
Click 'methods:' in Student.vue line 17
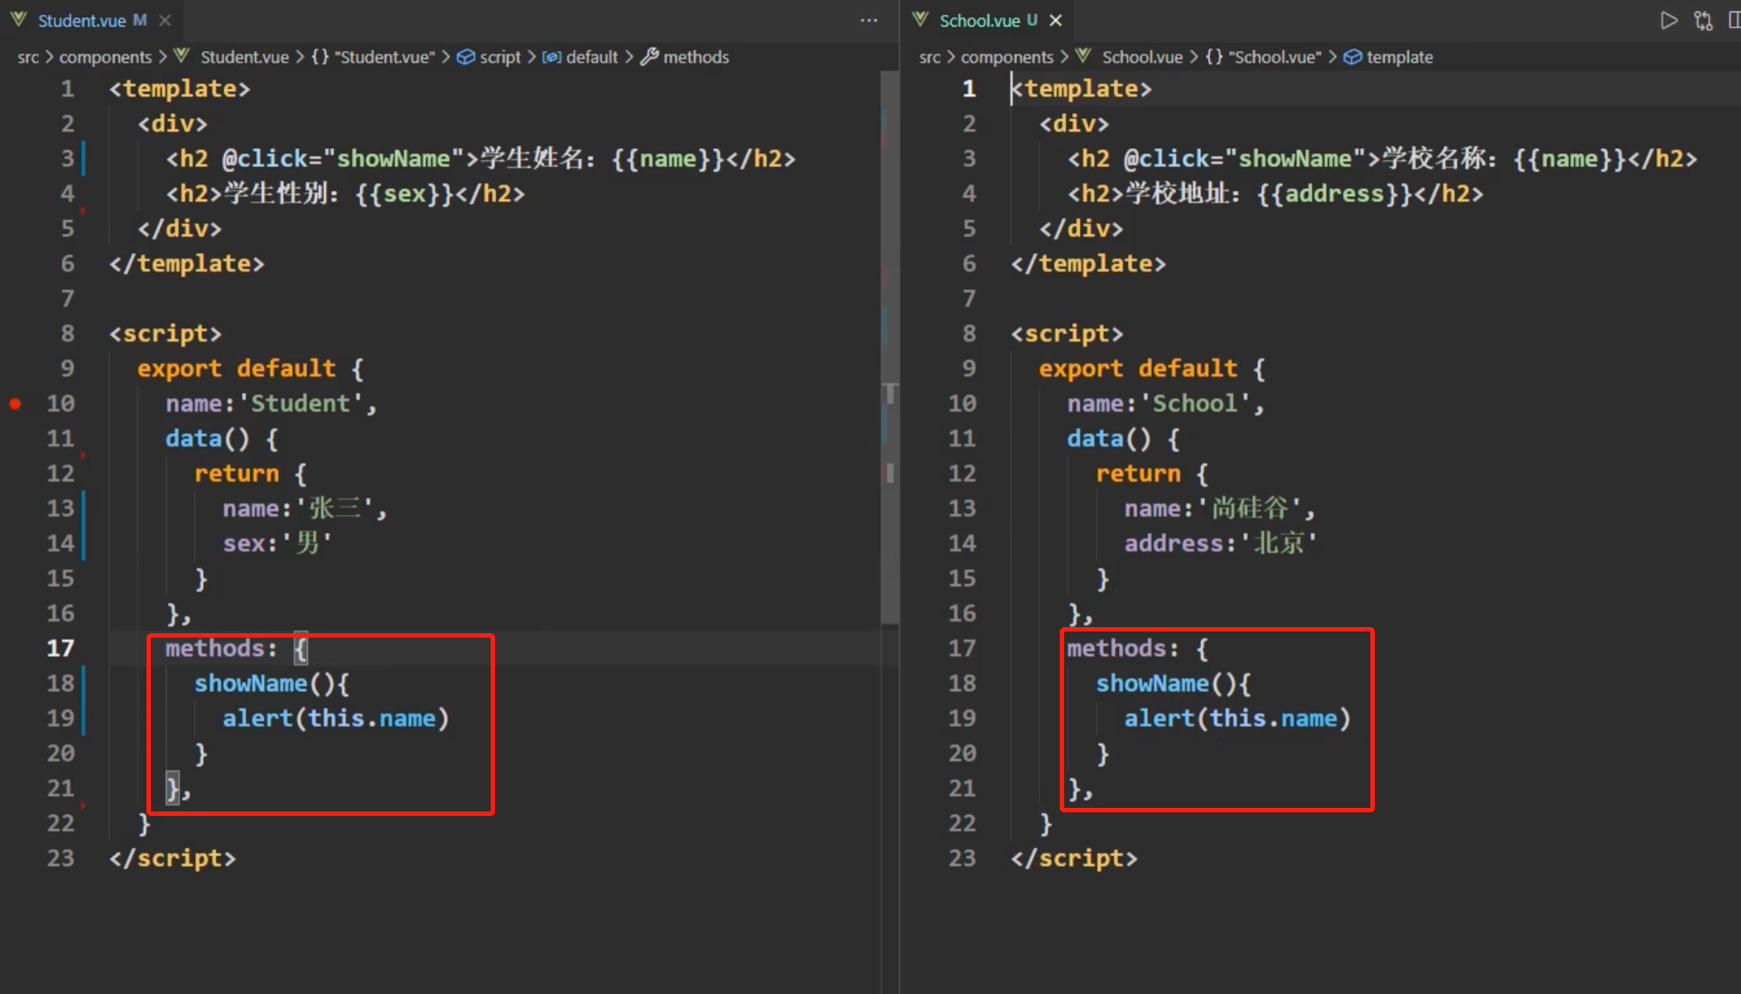pos(221,648)
